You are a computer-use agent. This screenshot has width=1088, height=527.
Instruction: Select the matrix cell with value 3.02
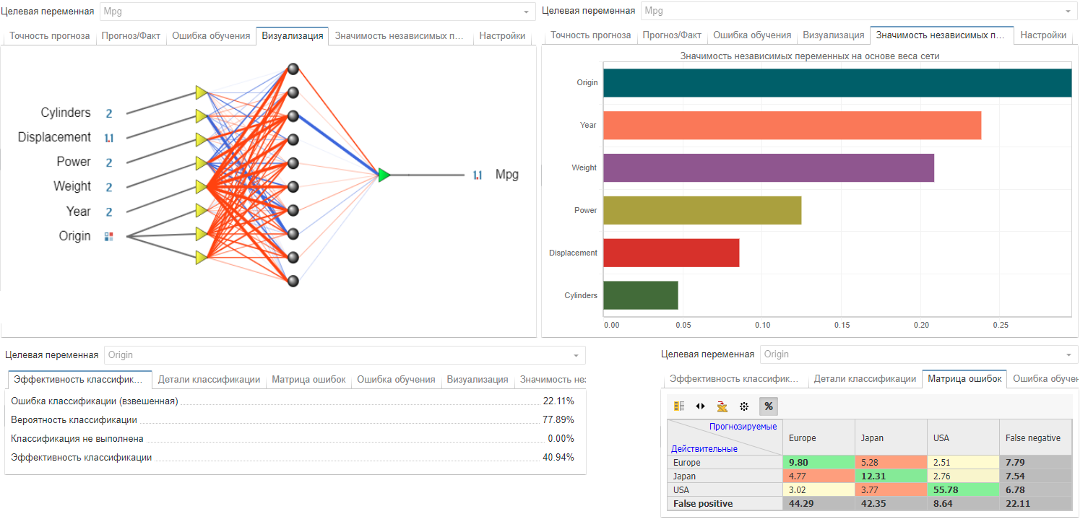pos(819,490)
